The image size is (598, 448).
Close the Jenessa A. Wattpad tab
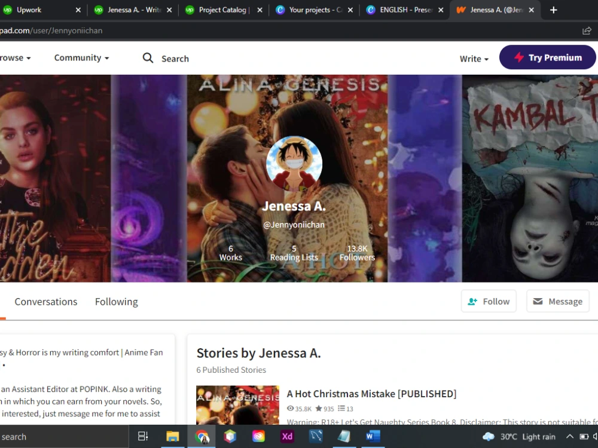click(x=532, y=10)
